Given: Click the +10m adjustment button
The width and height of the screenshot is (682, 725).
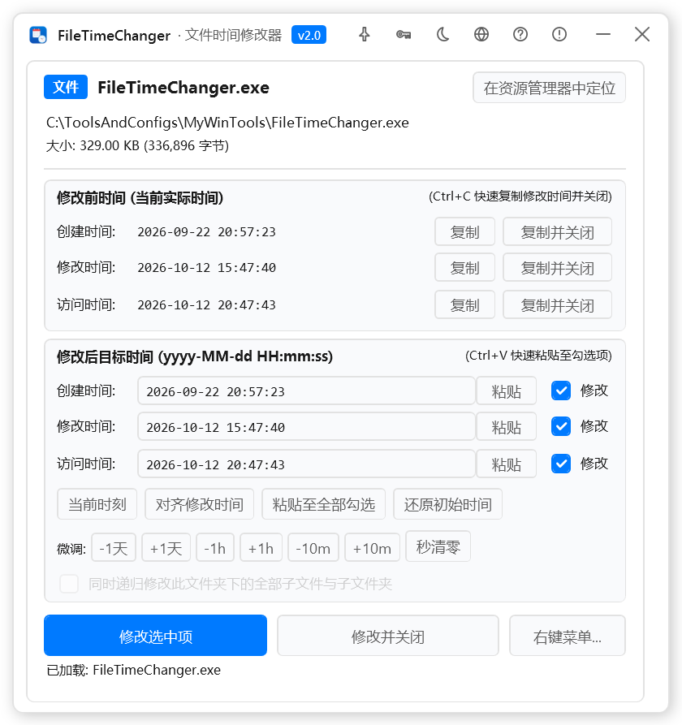Looking at the screenshot, I should click(372, 548).
